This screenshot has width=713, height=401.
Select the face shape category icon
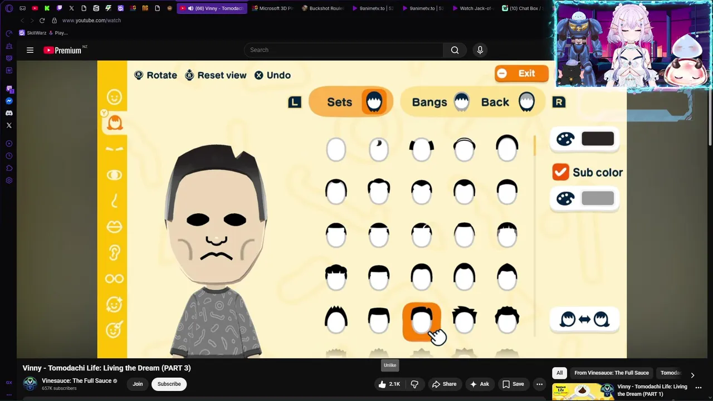point(114,97)
